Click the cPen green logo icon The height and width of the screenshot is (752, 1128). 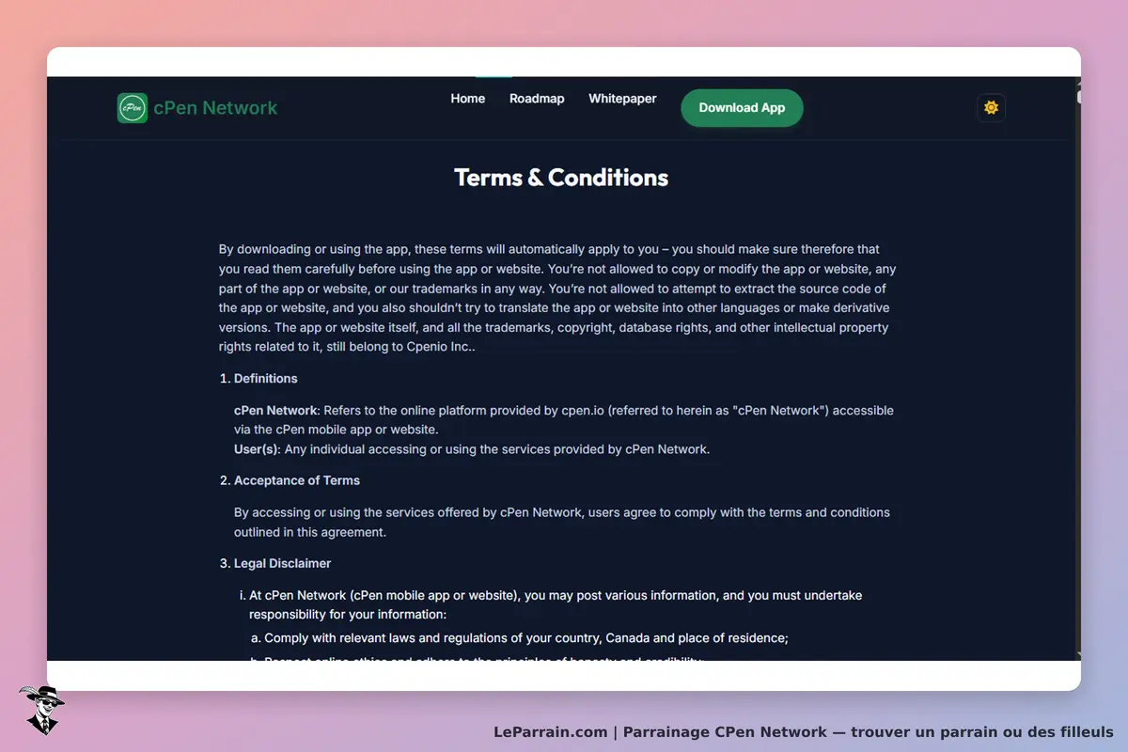[133, 108]
